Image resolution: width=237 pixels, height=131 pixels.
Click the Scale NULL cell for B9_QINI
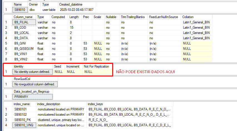point(98,43)
